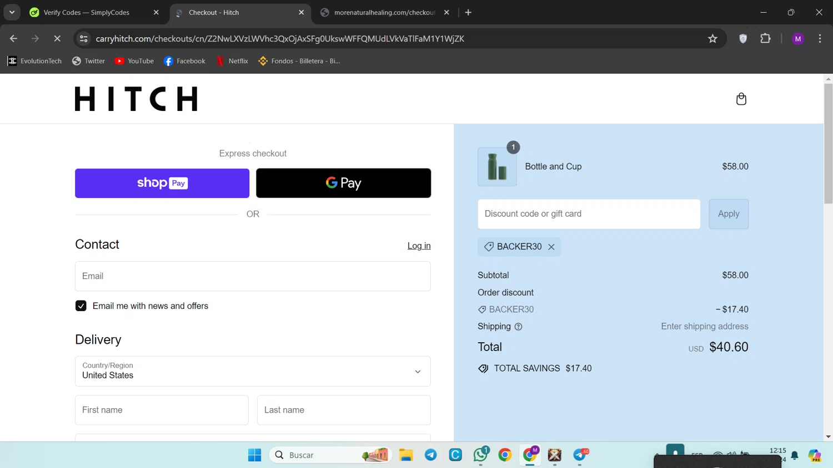833x468 pixels.
Task: Open File Explorer from the taskbar
Action: [406, 455]
